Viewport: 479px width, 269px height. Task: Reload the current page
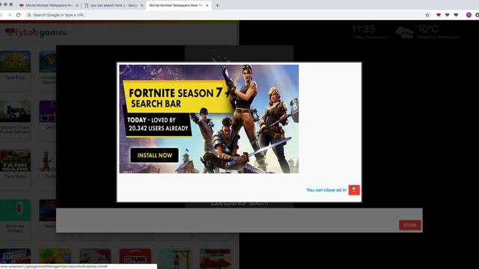coord(18,15)
